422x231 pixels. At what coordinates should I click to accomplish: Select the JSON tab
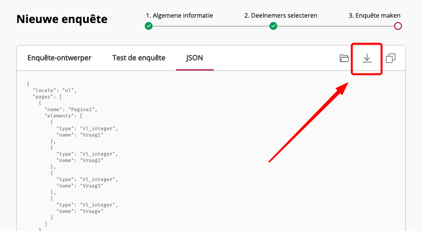pyautogui.click(x=195, y=58)
